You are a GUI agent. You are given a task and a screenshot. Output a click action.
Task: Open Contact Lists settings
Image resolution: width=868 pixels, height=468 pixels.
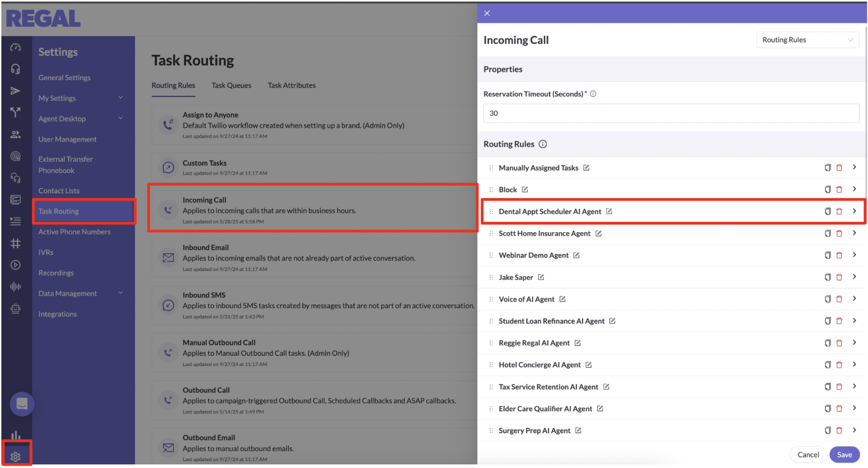[59, 191]
